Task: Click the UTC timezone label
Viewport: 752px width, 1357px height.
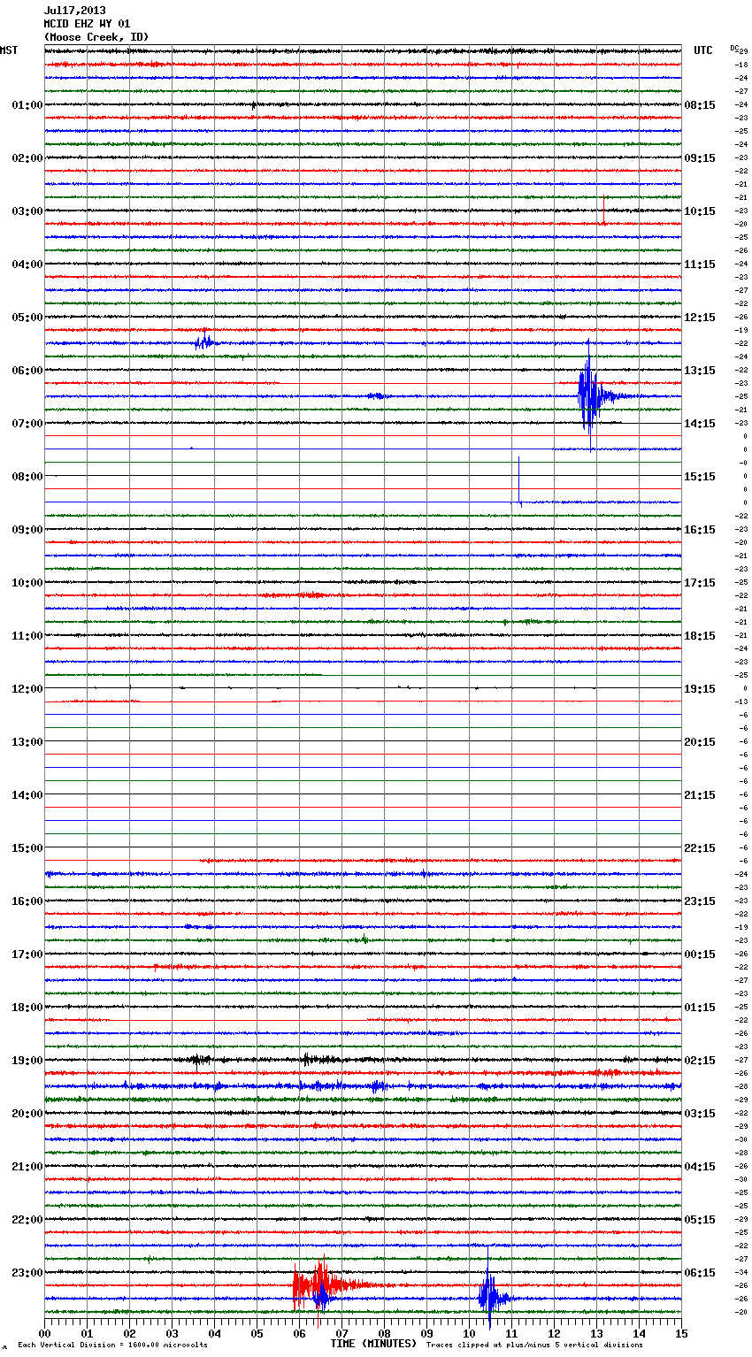Action: point(703,50)
